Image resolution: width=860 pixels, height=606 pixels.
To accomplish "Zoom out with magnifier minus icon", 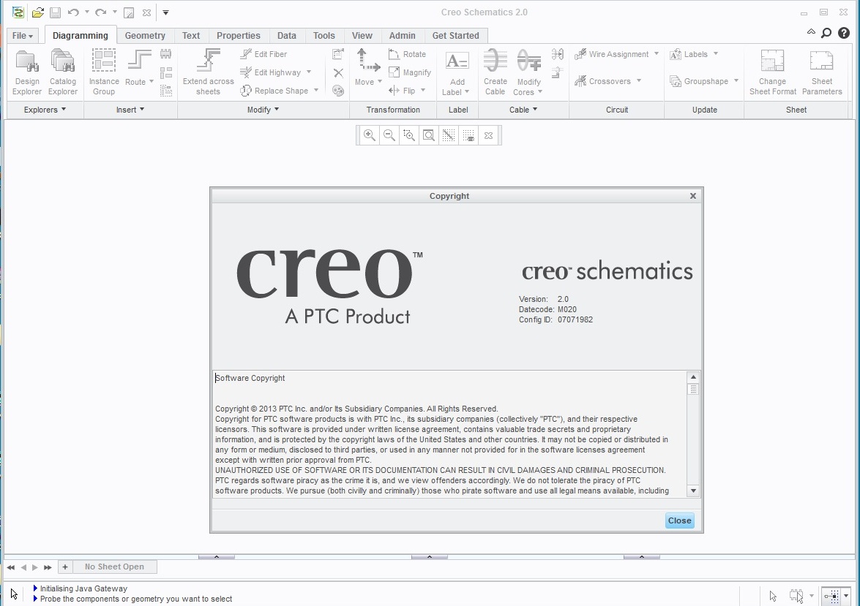I will (389, 135).
